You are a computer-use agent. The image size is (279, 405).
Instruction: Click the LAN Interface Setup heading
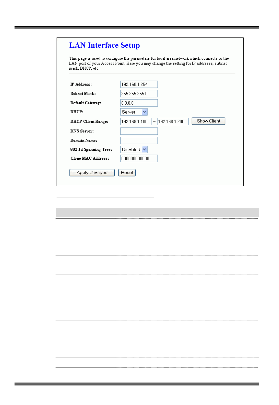point(104,45)
